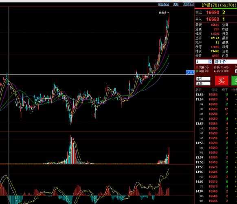The image size is (237, 204).
Task: Click the red 买 buy button
Action: tap(222, 80)
